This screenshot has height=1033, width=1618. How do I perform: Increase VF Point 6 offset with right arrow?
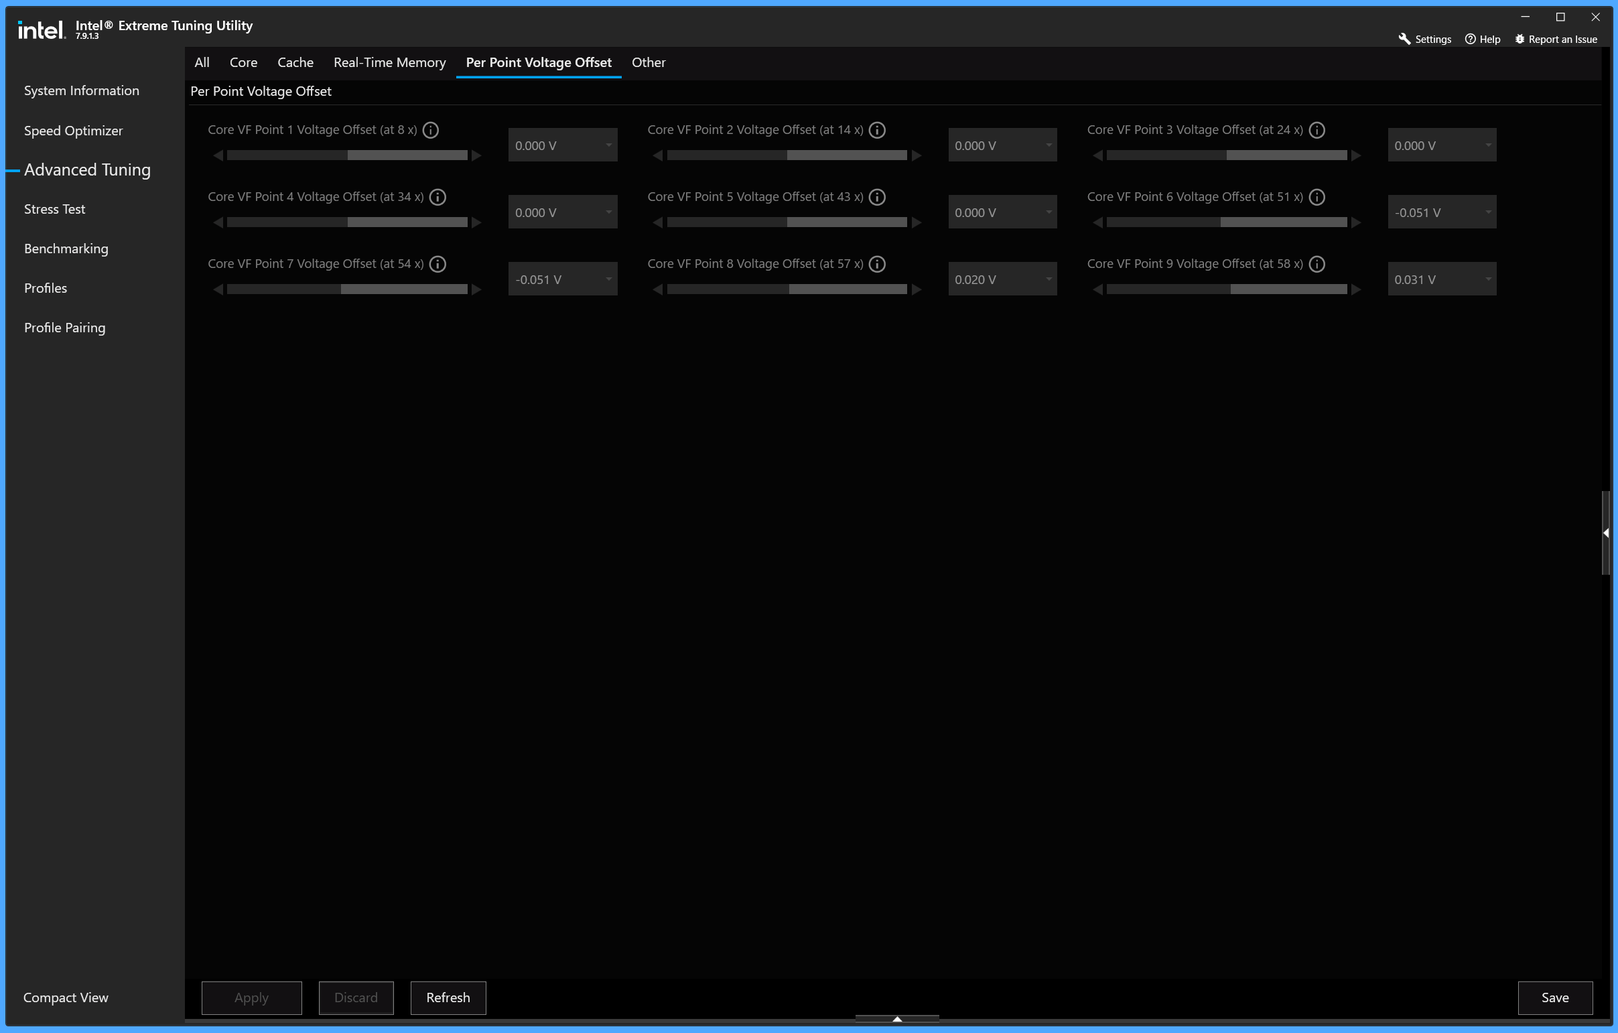(1356, 222)
